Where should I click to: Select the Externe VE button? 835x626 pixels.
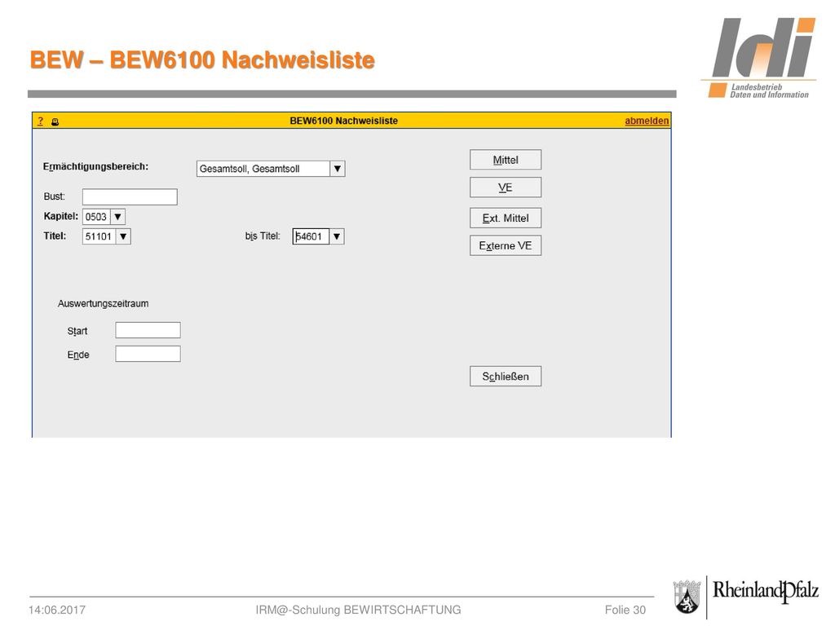point(506,245)
